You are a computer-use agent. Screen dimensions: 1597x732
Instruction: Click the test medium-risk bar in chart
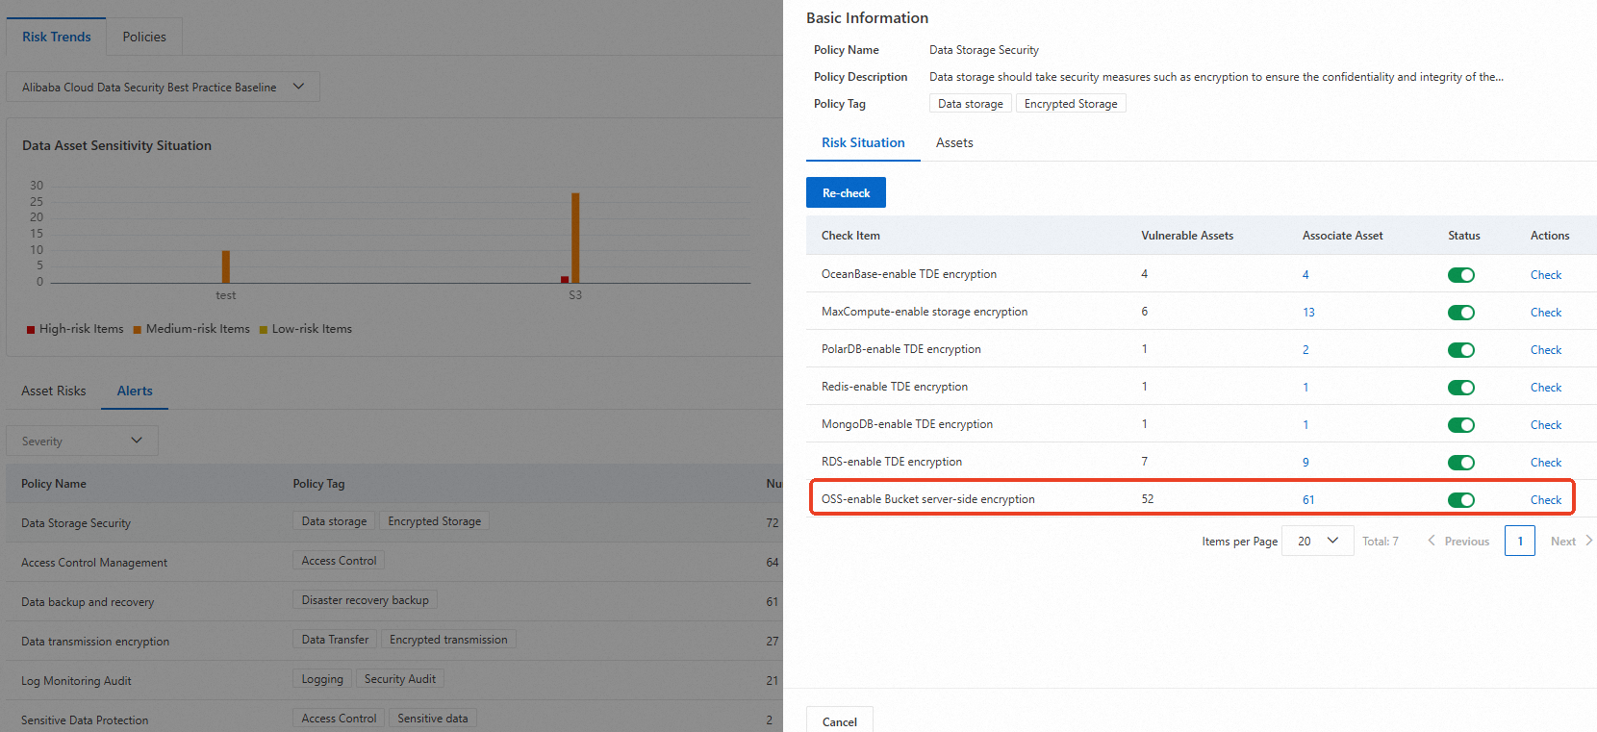click(x=226, y=266)
